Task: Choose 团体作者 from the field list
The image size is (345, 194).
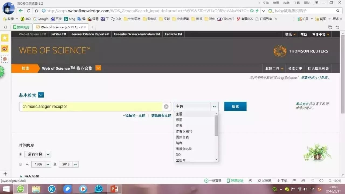Action: click(x=182, y=137)
